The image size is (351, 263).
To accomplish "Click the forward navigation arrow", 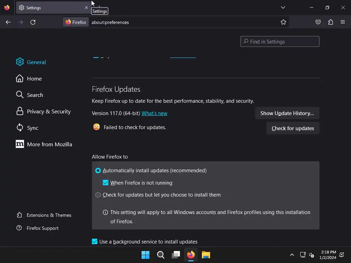I will [x=21, y=22].
